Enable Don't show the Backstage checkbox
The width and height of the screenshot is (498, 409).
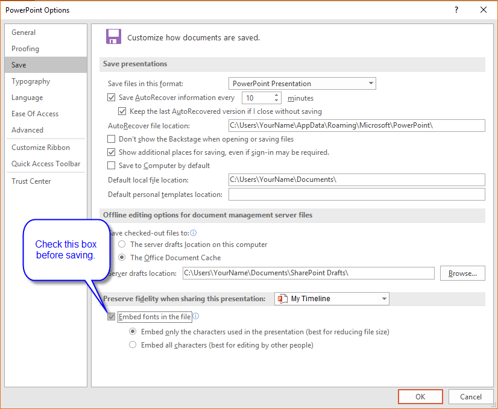111,139
